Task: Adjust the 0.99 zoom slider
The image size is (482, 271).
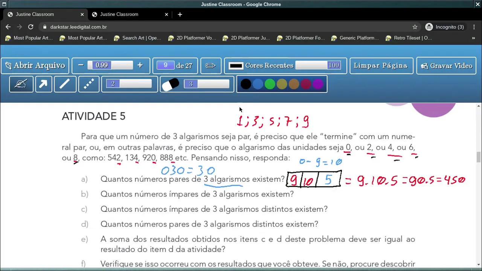Action: tap(110, 65)
